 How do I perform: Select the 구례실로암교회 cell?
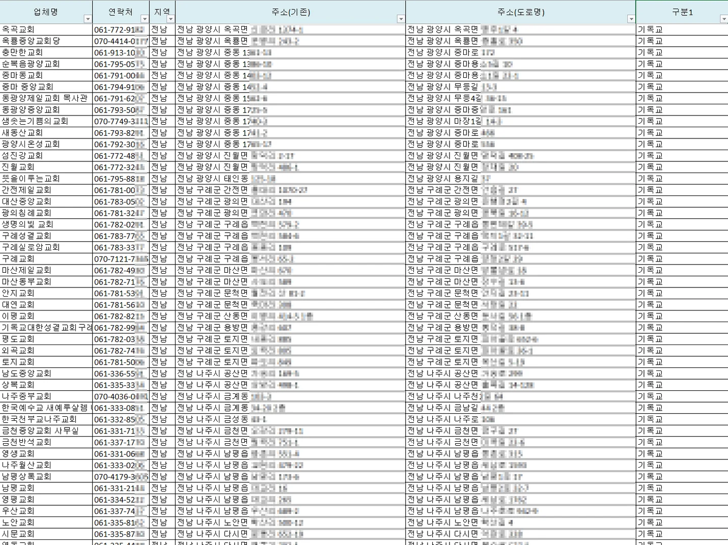point(46,247)
